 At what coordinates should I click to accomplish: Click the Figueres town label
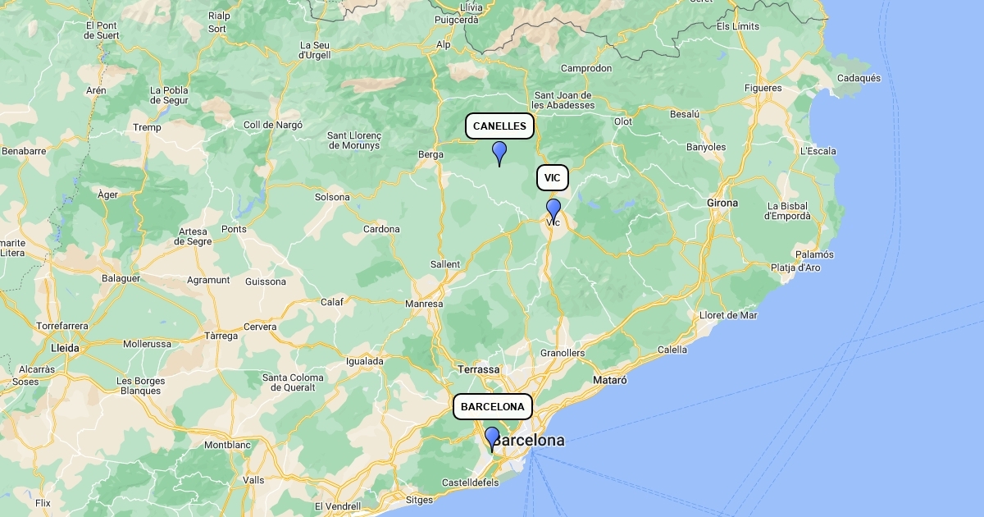[x=763, y=88]
